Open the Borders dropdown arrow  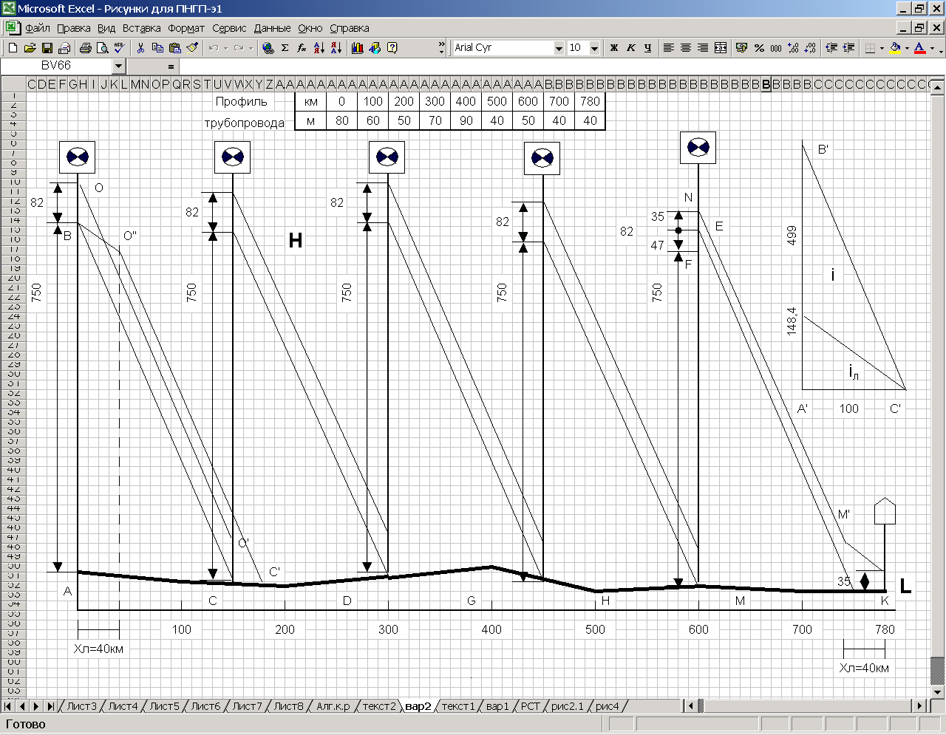pyautogui.click(x=882, y=48)
